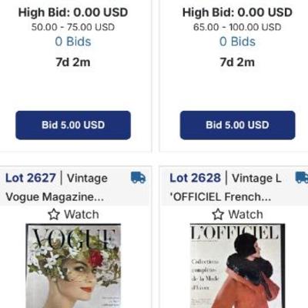Click the shipping truck icon on Lot 2628
Screen dimensions: 308x308
[302, 178]
